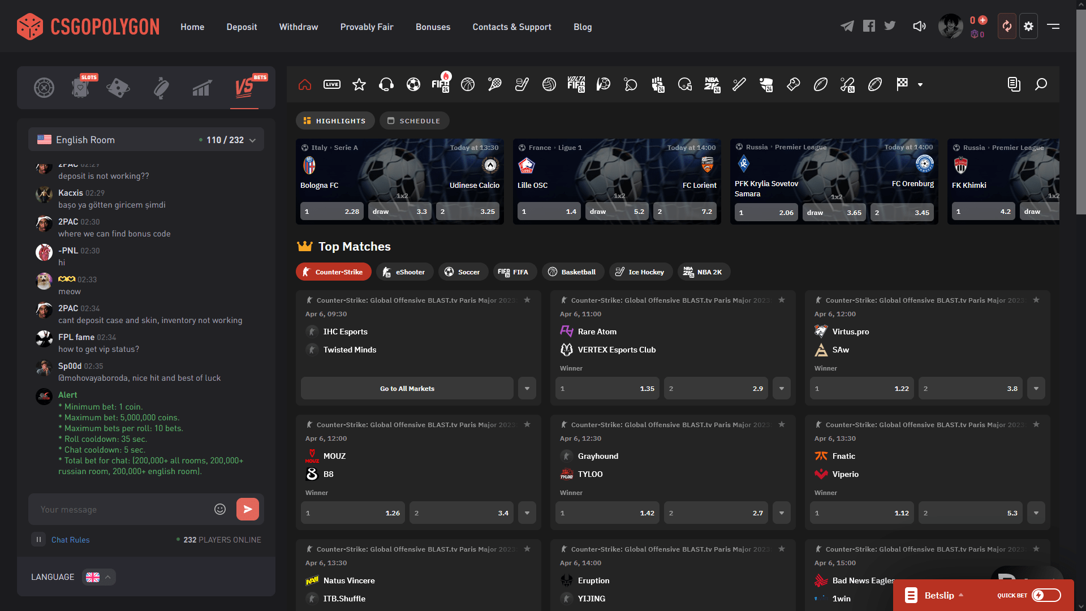Expand more sports categories arrow
This screenshot has height=611, width=1086.
[x=920, y=85]
